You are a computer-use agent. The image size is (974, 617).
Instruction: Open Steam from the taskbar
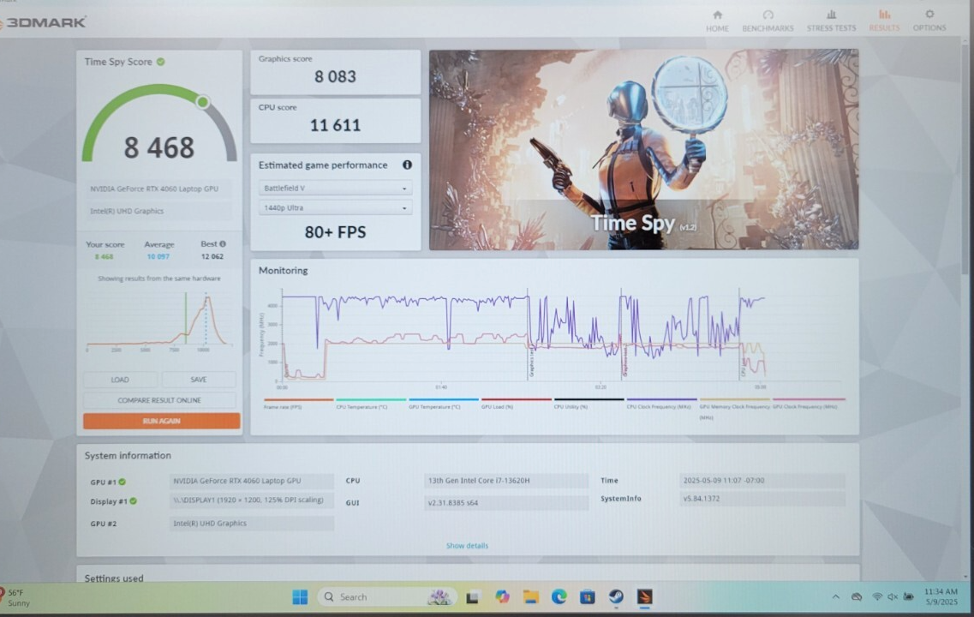click(x=616, y=597)
